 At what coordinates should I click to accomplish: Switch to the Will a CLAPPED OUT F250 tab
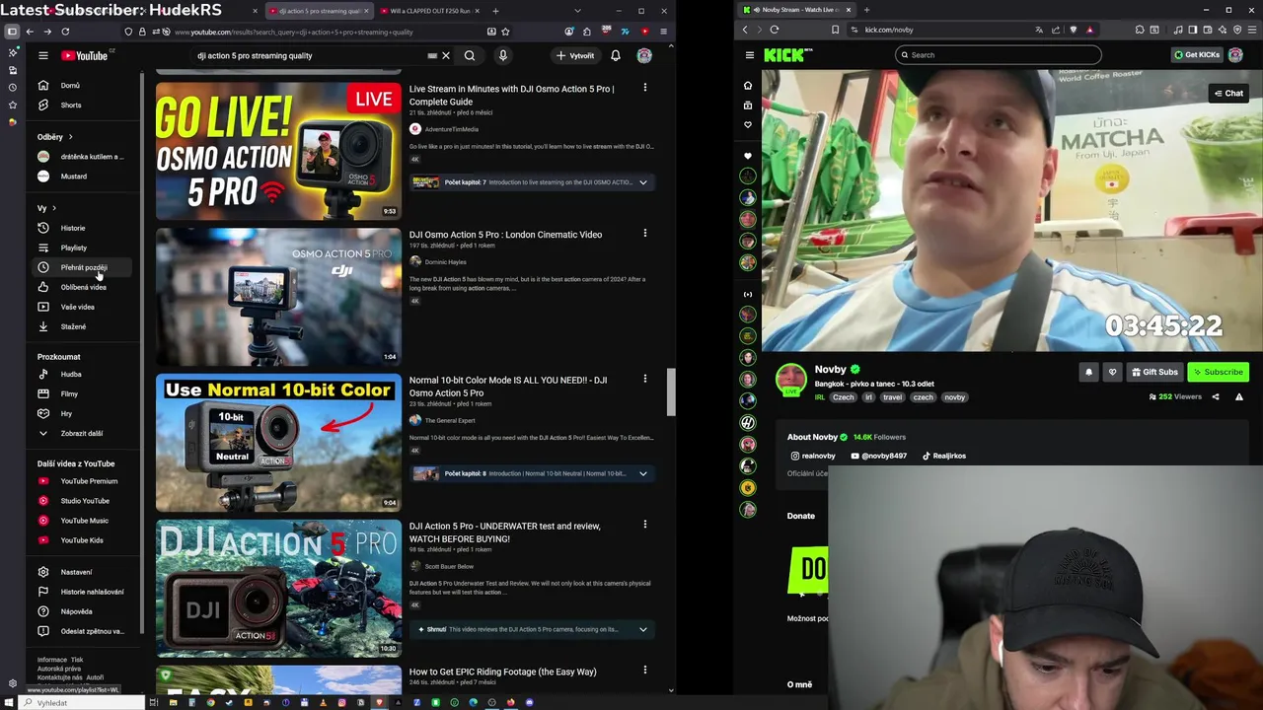tap(430, 11)
